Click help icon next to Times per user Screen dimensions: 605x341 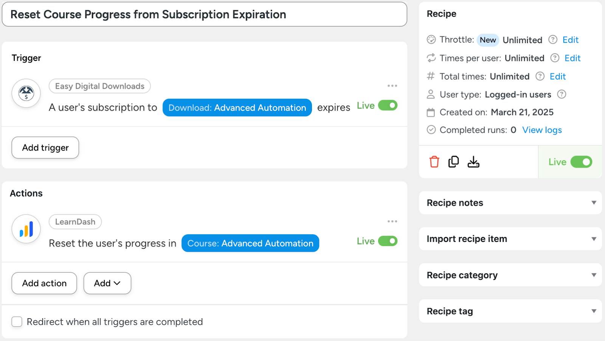click(x=555, y=58)
